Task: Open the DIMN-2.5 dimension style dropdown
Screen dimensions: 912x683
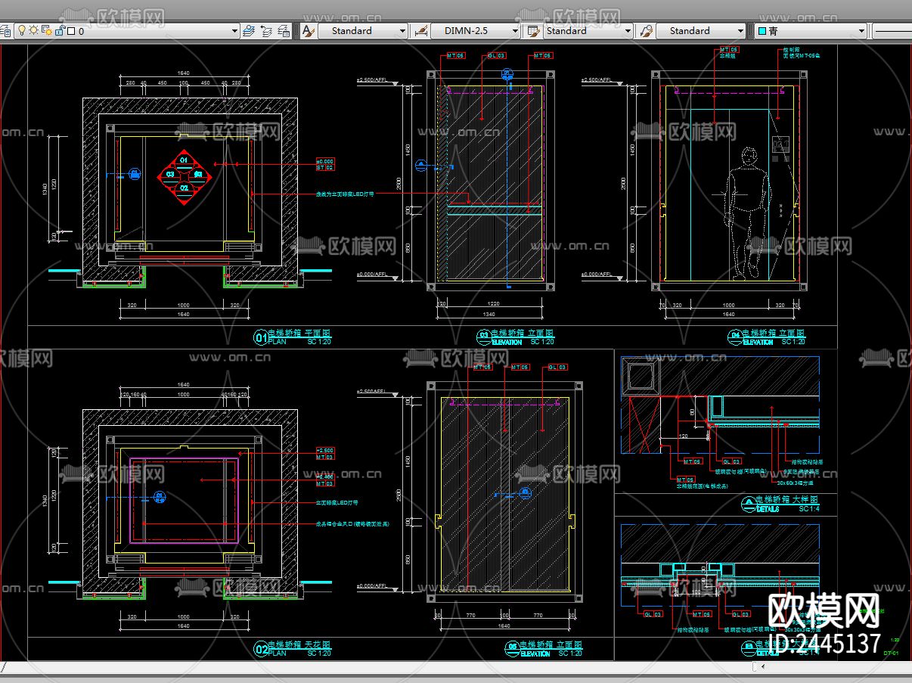Action: (x=515, y=31)
